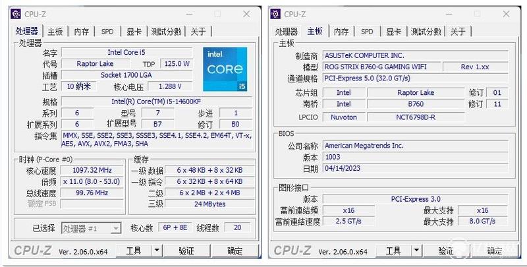The image size is (527, 267).
Task: Click the processor name field Intel Core i5
Action: tap(126, 53)
